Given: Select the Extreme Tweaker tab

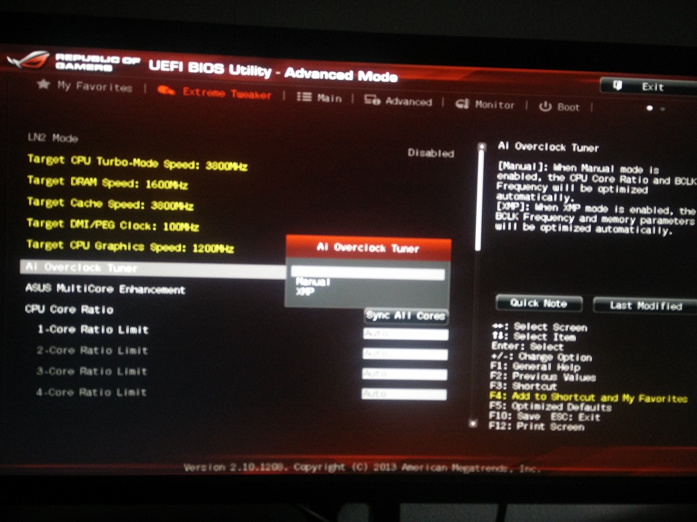Looking at the screenshot, I should (227, 93).
